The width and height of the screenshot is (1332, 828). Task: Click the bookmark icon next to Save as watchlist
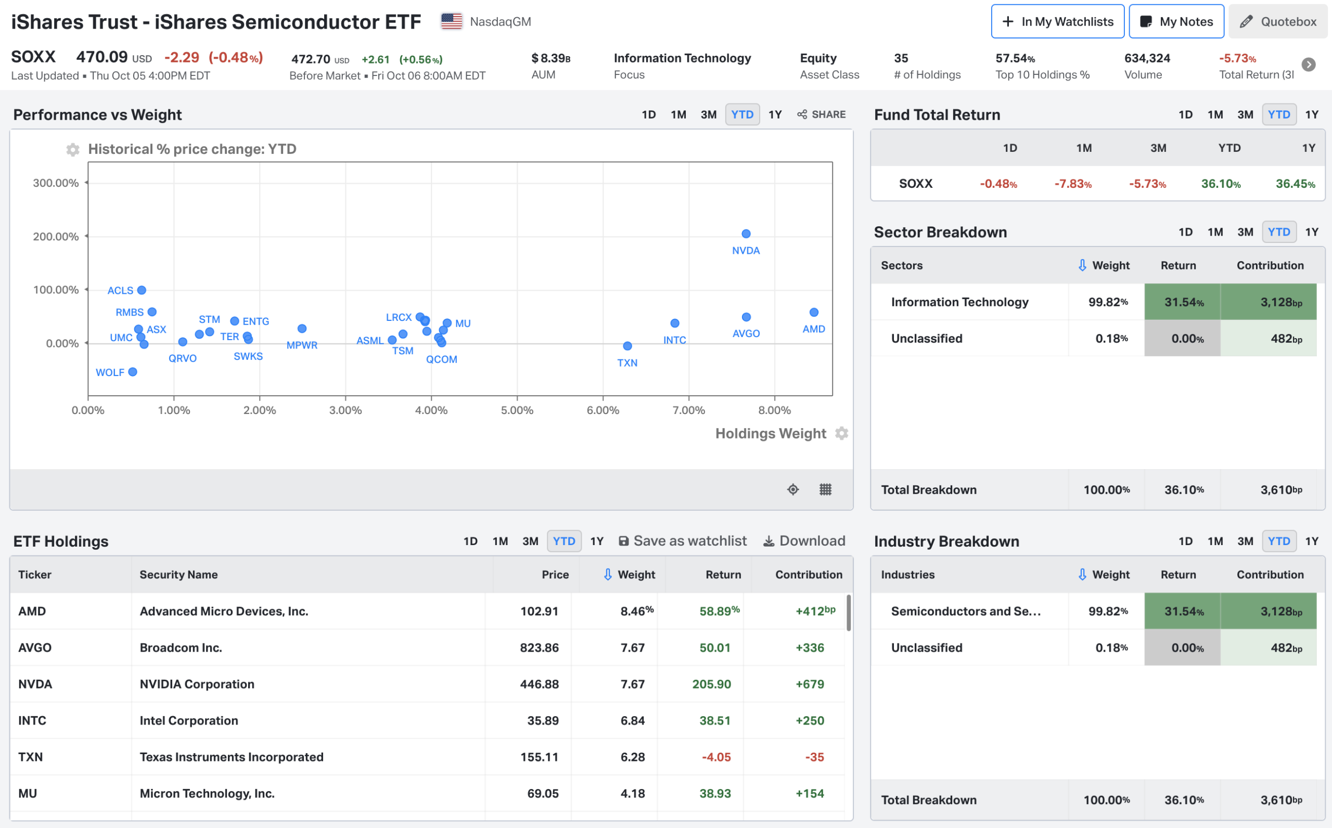pyautogui.click(x=624, y=540)
